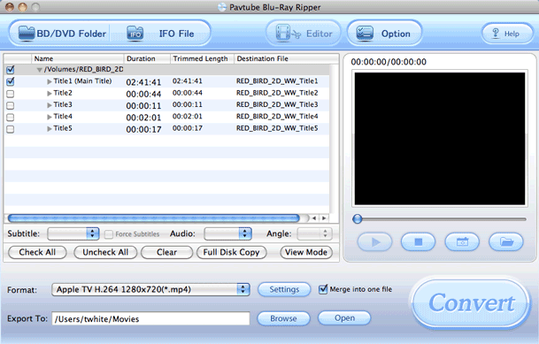Check the Title3 checkbox

point(11,105)
